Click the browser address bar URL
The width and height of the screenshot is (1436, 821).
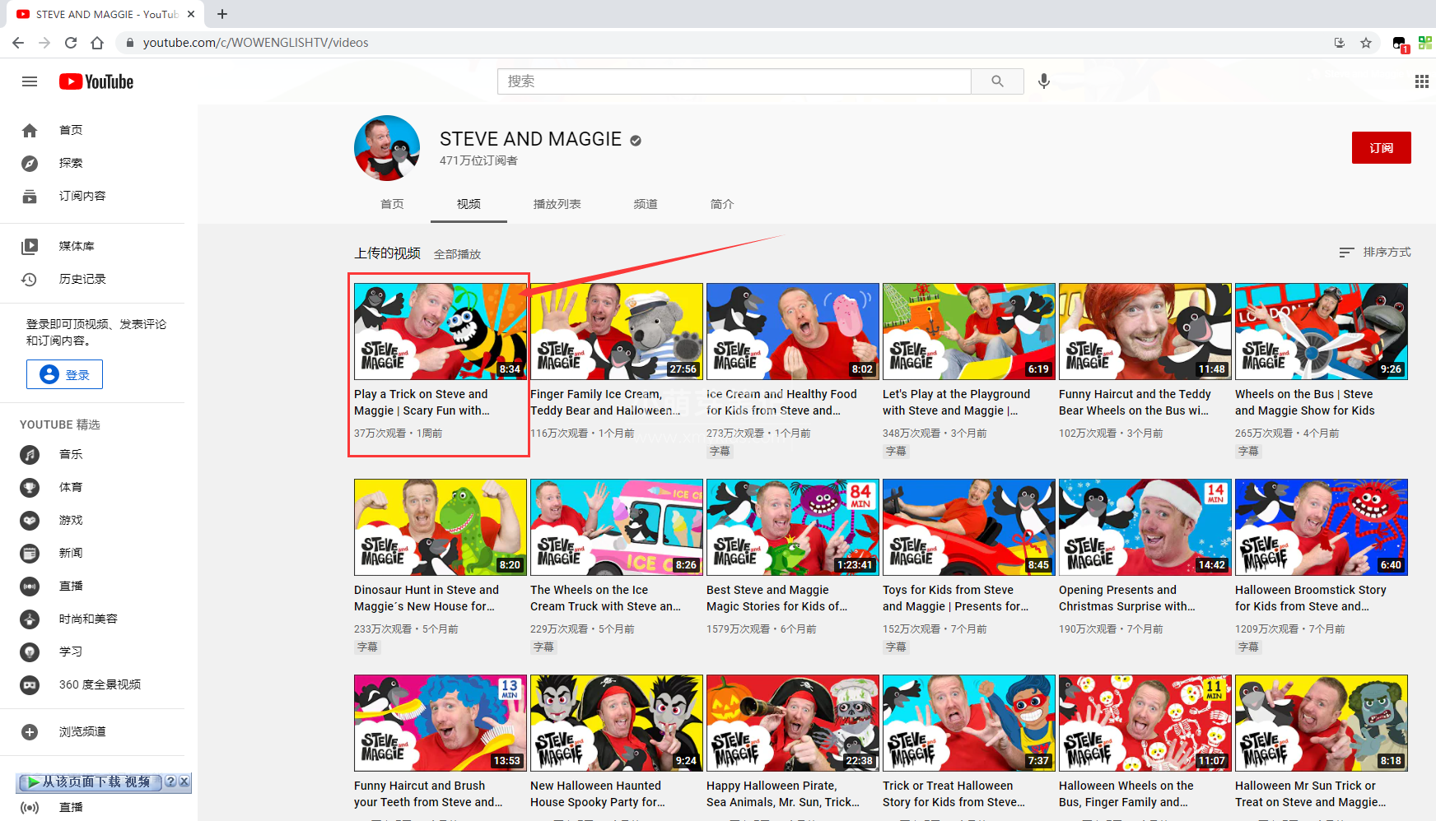coord(255,43)
